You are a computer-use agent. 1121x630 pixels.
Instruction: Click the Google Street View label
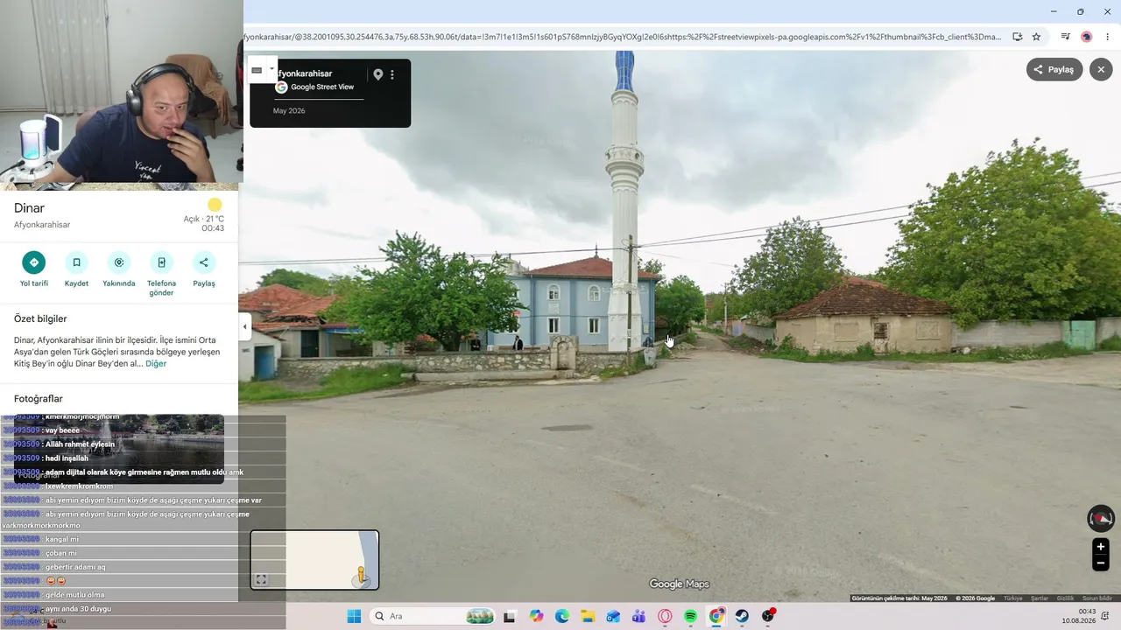322,87
